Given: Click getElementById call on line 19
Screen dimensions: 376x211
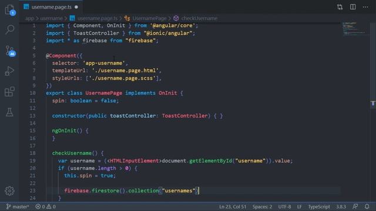Looking at the screenshot, I should tap(210, 161).
